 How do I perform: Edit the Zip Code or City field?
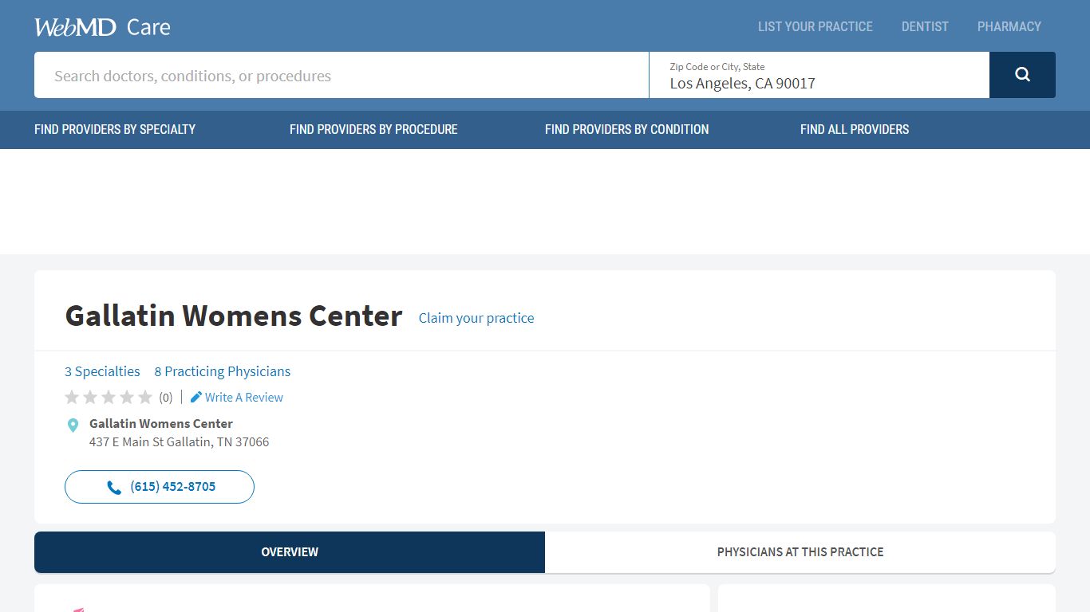(819, 75)
